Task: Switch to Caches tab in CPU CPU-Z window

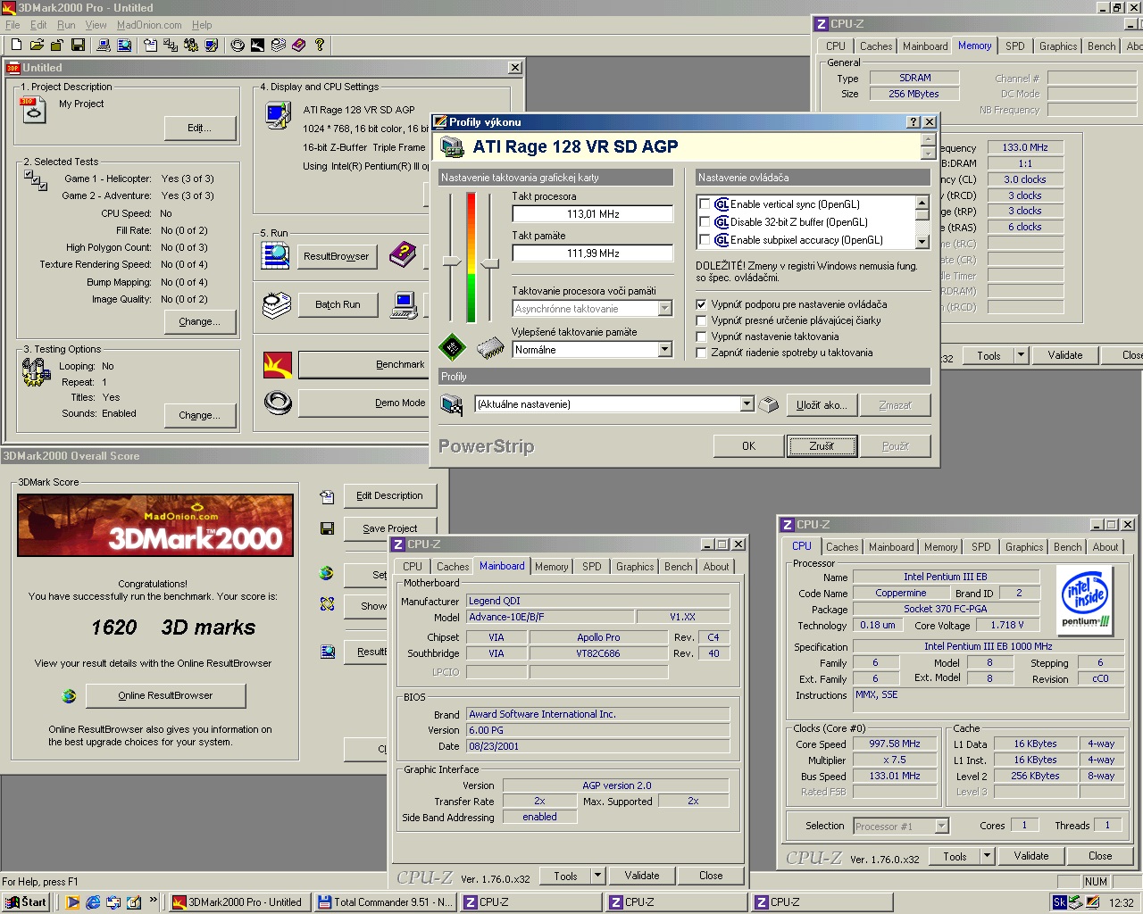Action: pyautogui.click(x=842, y=547)
